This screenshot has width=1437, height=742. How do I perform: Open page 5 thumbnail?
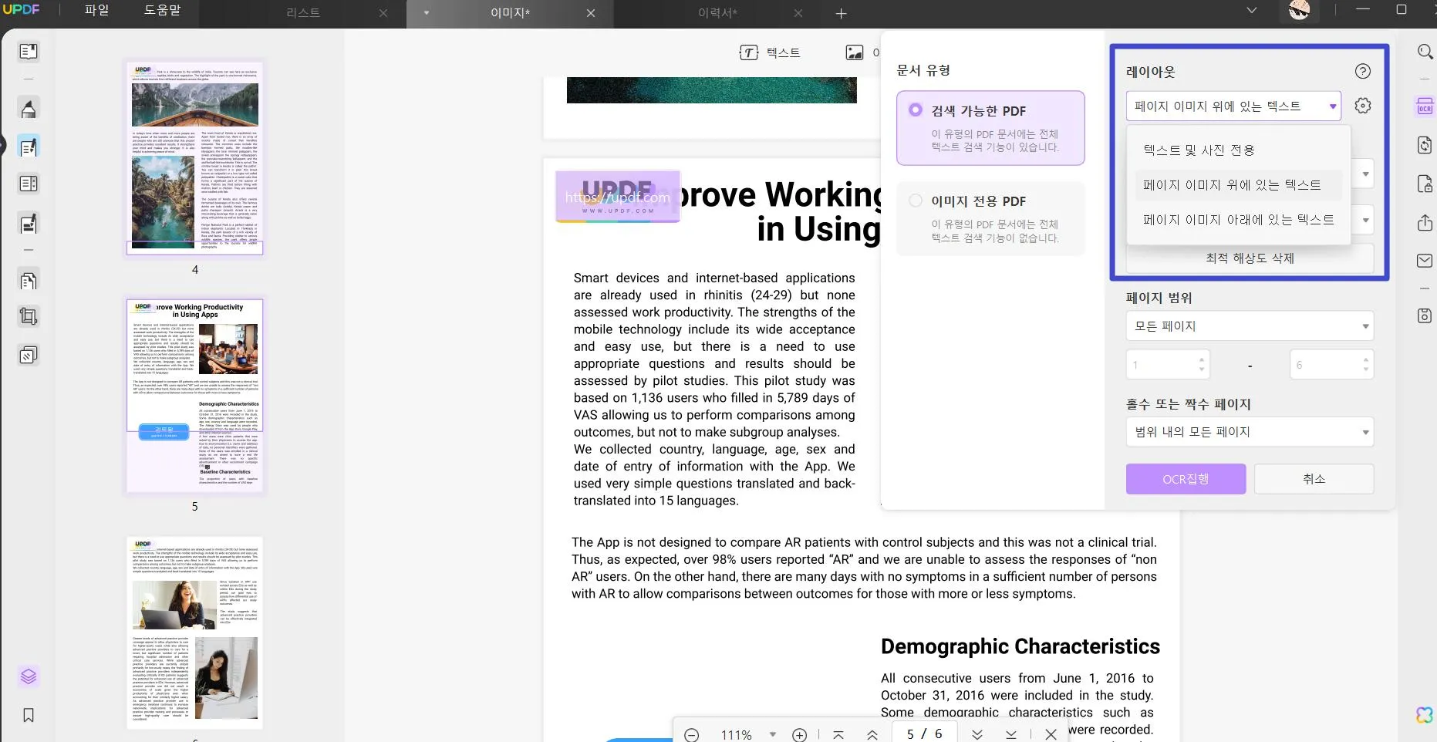pos(195,396)
